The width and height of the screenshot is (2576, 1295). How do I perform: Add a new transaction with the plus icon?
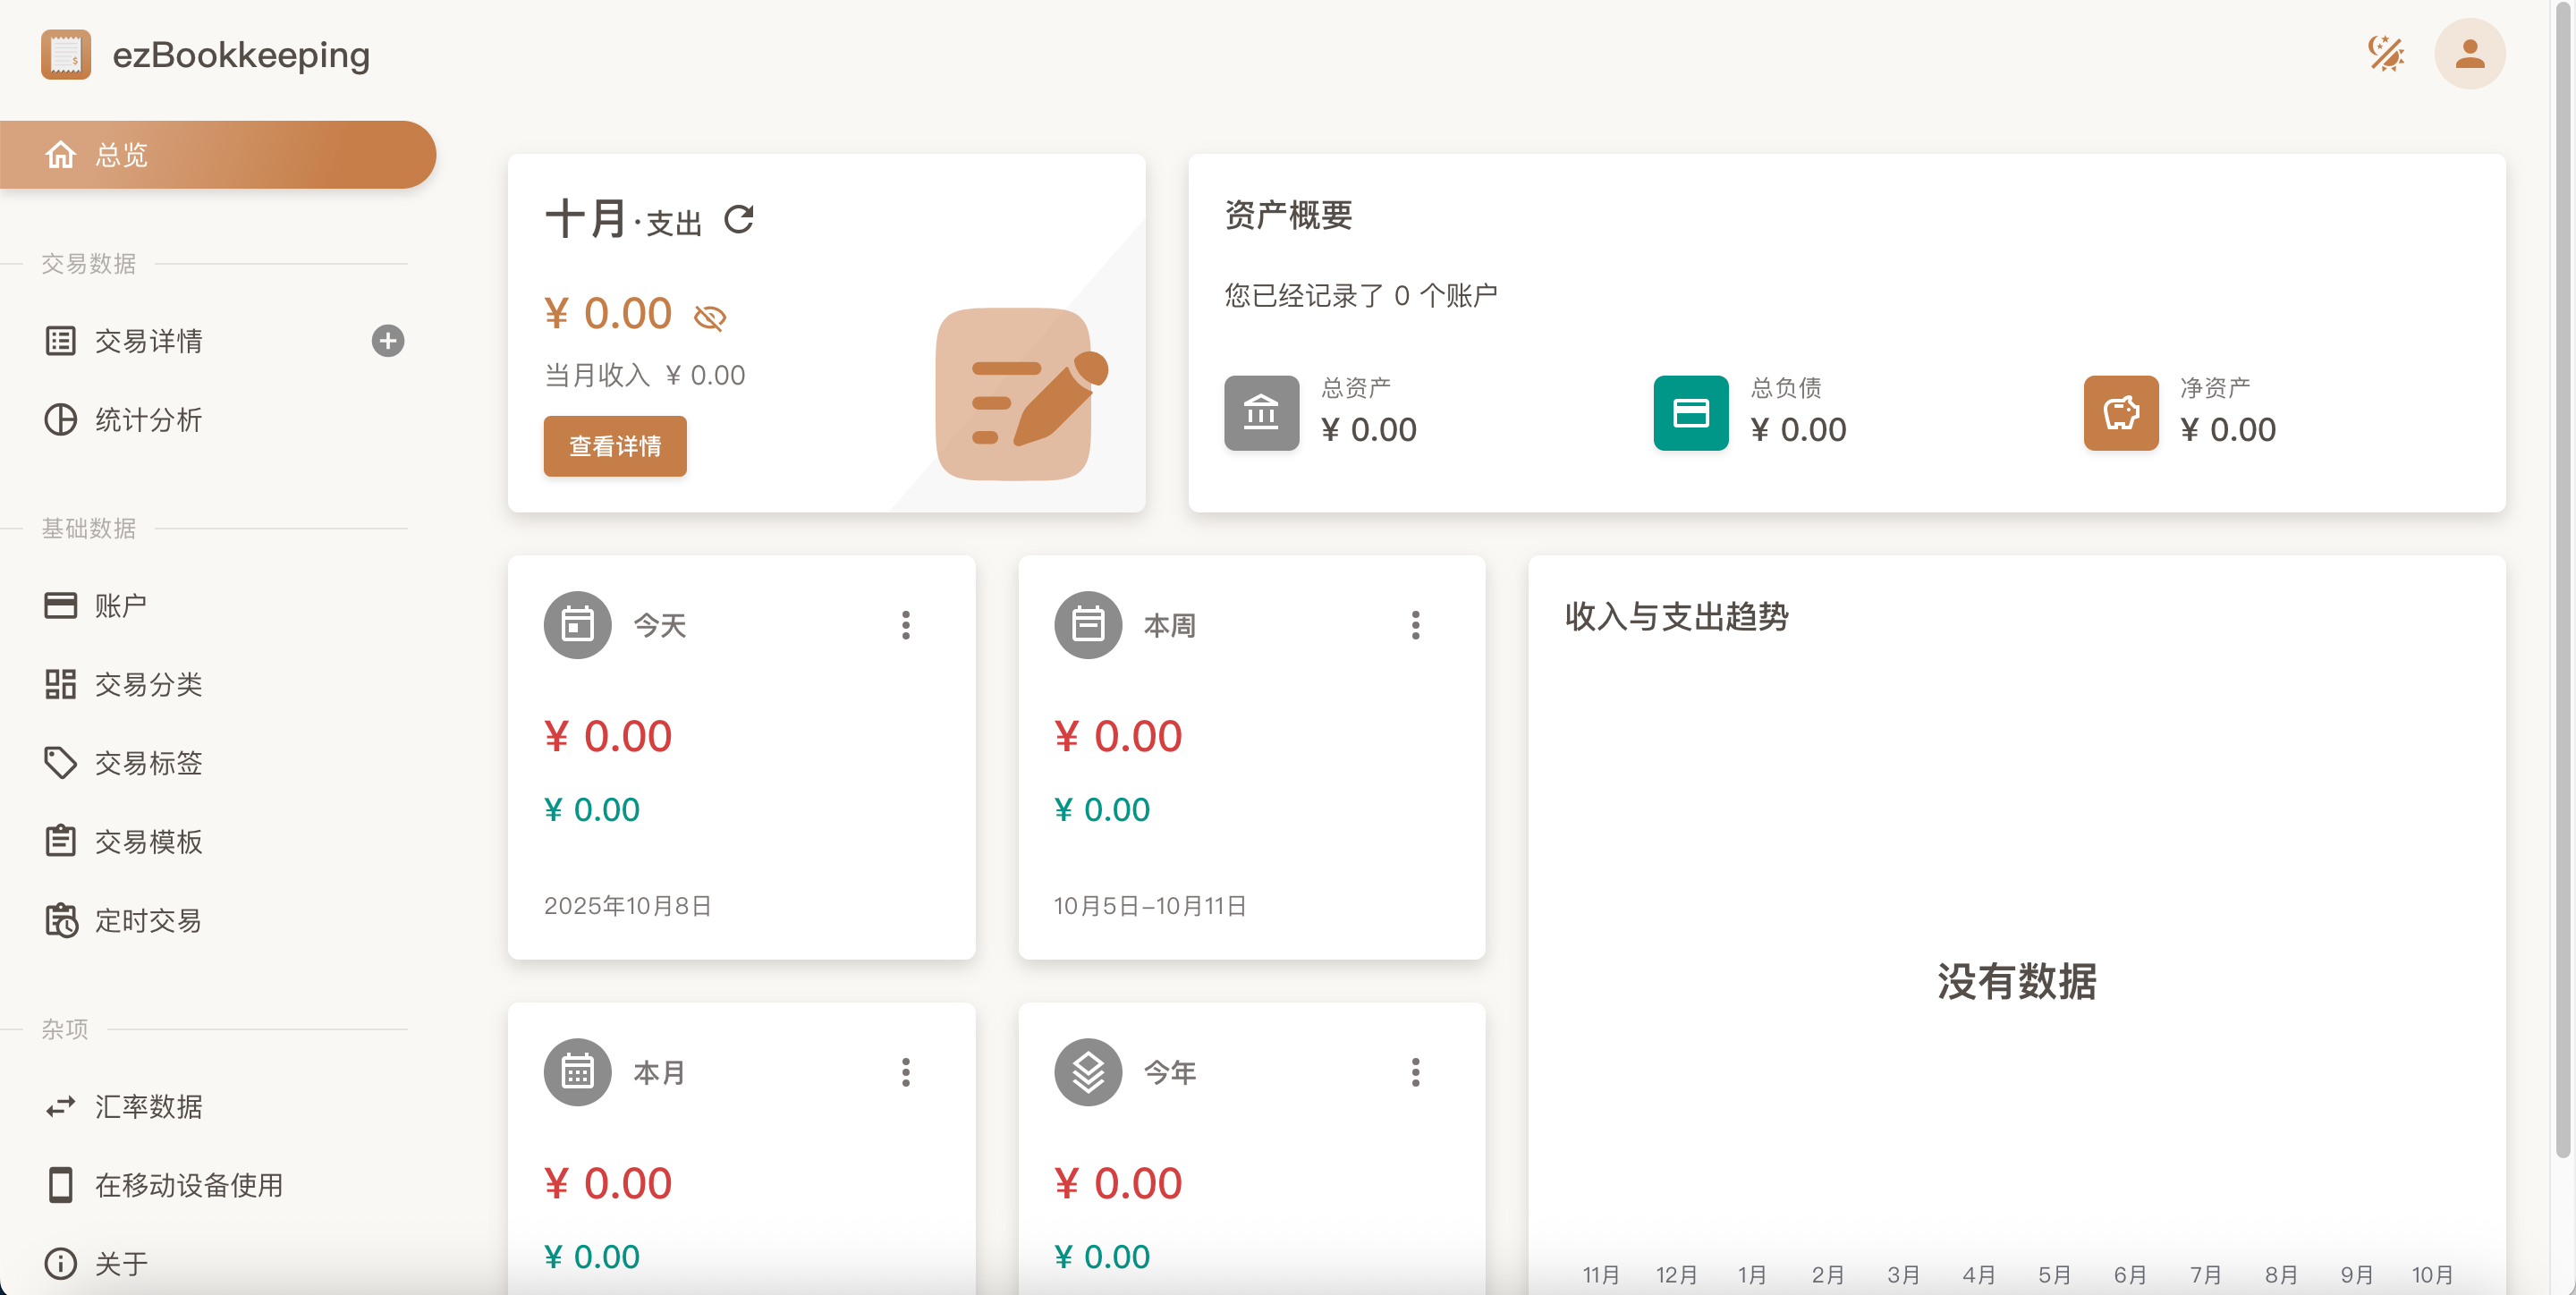point(387,341)
